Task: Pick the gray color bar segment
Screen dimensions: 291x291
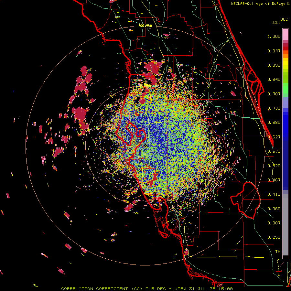Action: tap(286, 225)
